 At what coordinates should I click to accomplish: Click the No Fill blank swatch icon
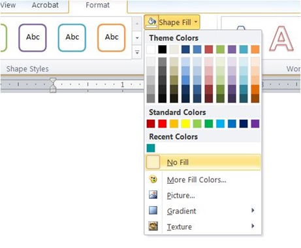[153, 162]
